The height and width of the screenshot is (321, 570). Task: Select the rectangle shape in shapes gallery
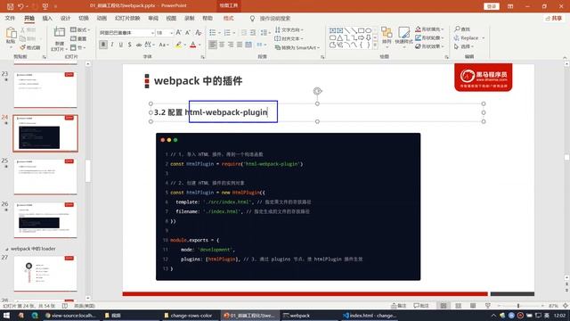(361, 30)
